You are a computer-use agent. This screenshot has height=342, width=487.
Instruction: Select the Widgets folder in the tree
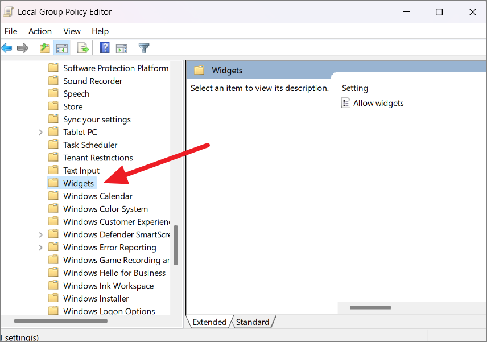pos(79,183)
